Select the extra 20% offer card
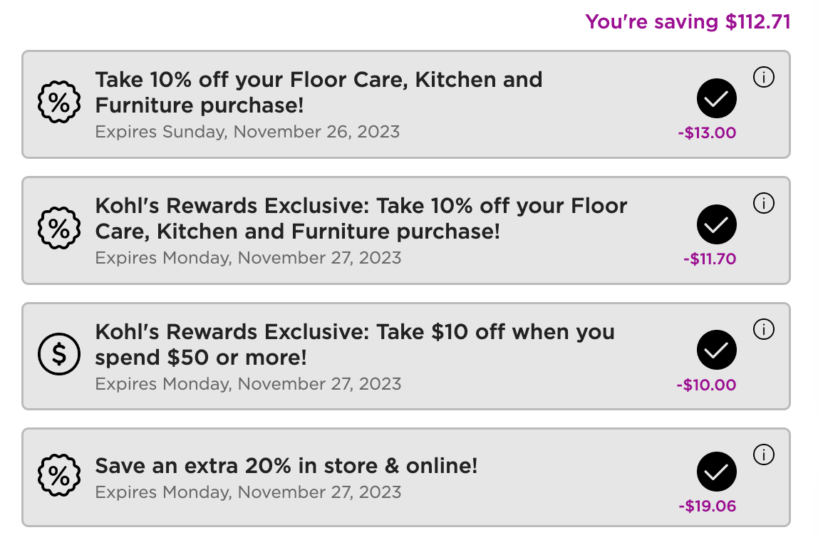 tap(321, 477)
